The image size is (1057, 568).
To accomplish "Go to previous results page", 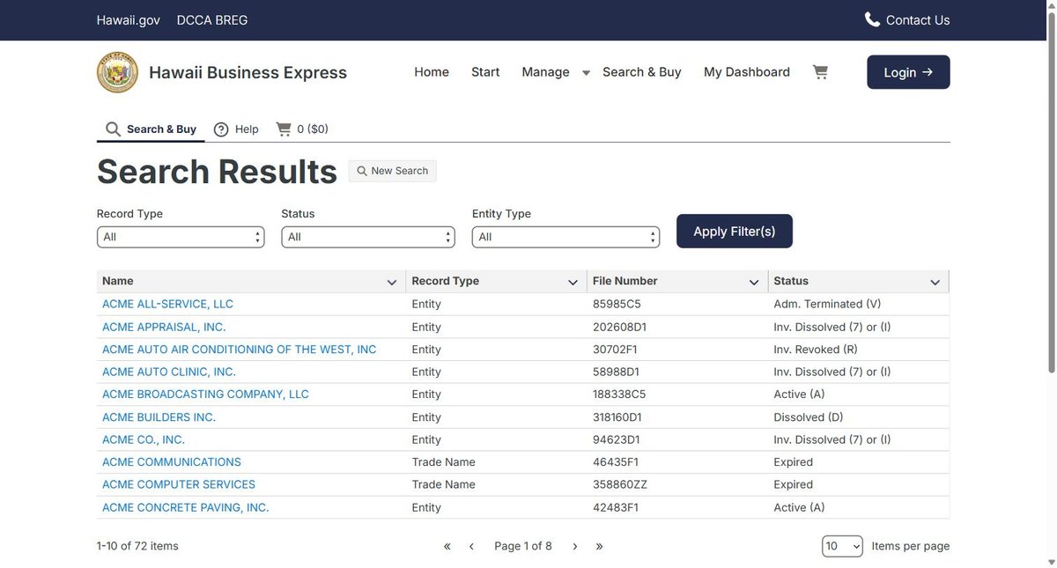I will click(471, 546).
